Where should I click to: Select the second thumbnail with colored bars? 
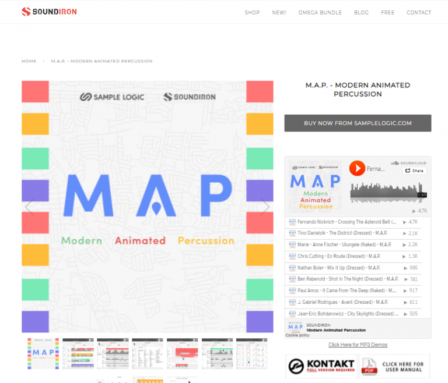pos(78,354)
